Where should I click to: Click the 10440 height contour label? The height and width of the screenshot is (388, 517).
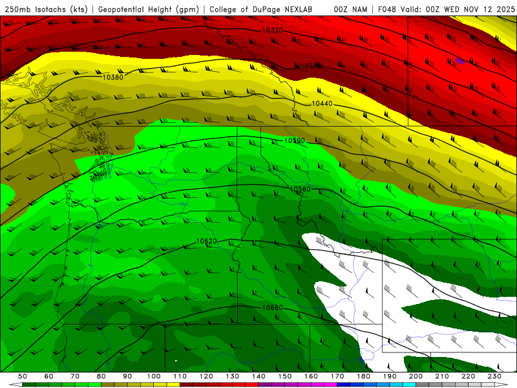pyautogui.click(x=322, y=103)
